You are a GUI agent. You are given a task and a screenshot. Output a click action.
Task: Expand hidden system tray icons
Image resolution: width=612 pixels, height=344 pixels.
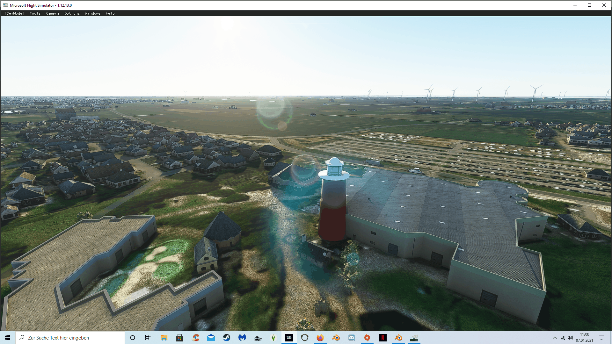coord(555,338)
